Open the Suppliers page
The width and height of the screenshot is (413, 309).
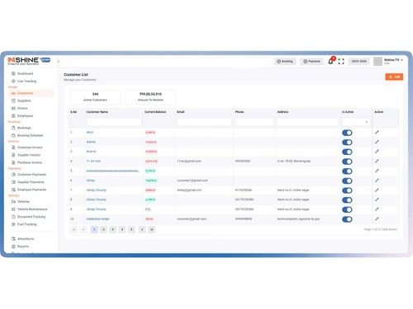coord(24,101)
